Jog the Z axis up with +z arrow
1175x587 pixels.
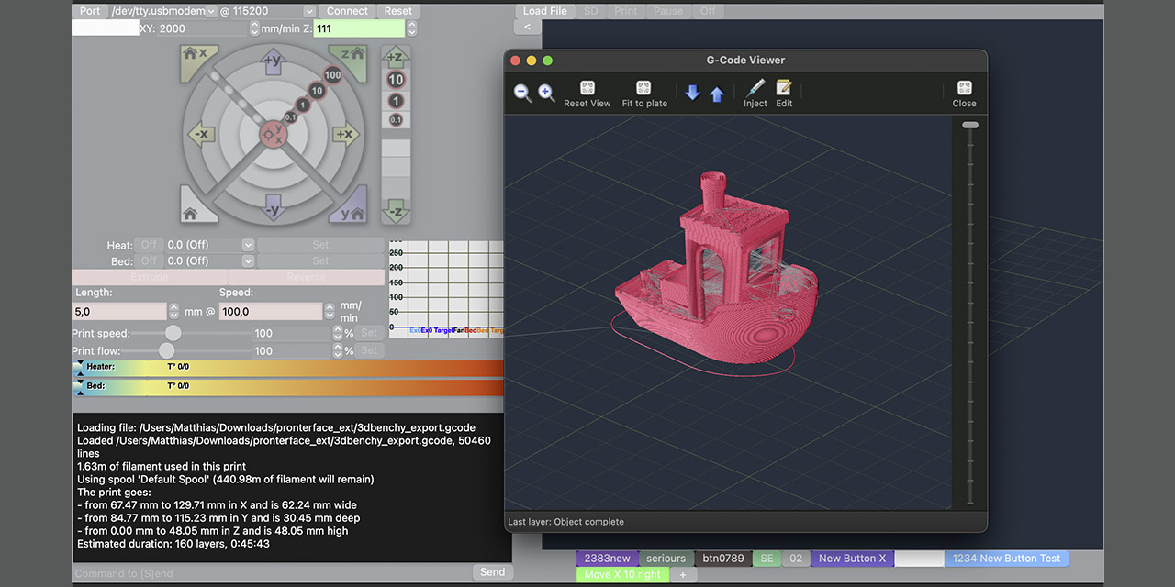pyautogui.click(x=396, y=58)
